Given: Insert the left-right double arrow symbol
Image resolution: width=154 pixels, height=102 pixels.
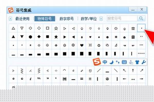Looking at the screenshot, I should click(133, 79).
